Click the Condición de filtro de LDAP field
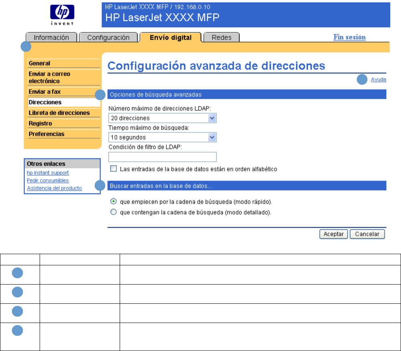 click(x=162, y=157)
